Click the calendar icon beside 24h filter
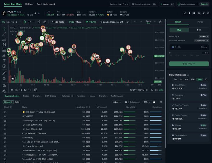Viewport: 212px width, 163px height. click(x=154, y=102)
